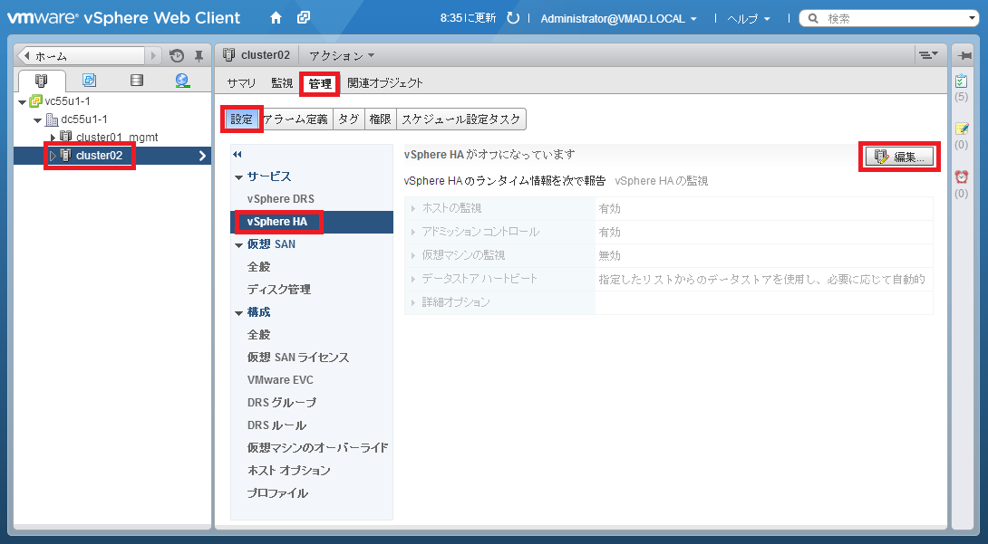The image size is (988, 544).
Task: Open the 権限 sub-tab
Action: [x=381, y=119]
